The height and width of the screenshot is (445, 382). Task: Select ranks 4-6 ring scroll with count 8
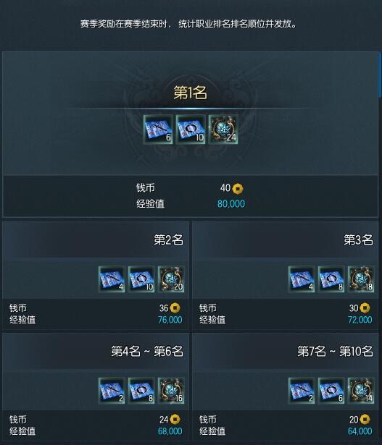pyautogui.click(x=141, y=391)
